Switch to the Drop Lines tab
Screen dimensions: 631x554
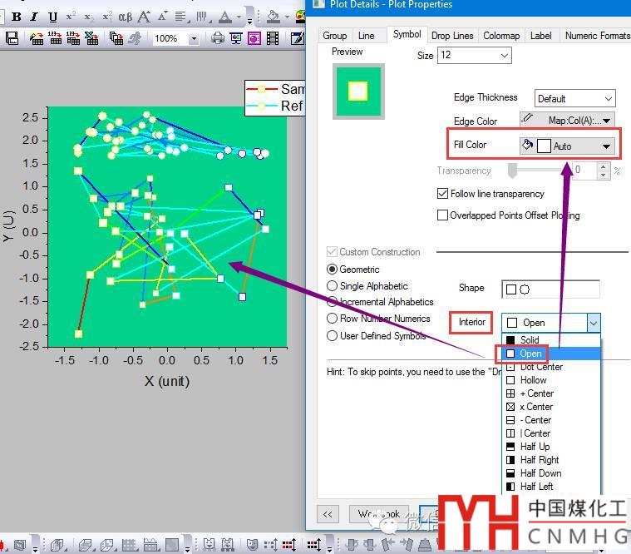(x=451, y=36)
